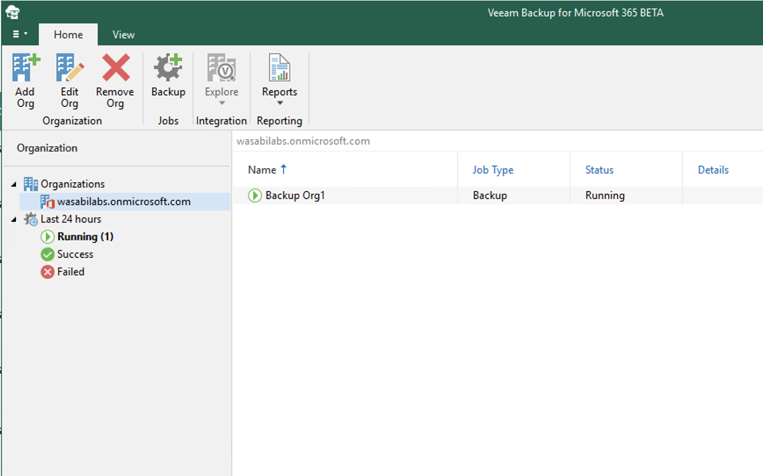Click the Explore integration icon

click(222, 68)
